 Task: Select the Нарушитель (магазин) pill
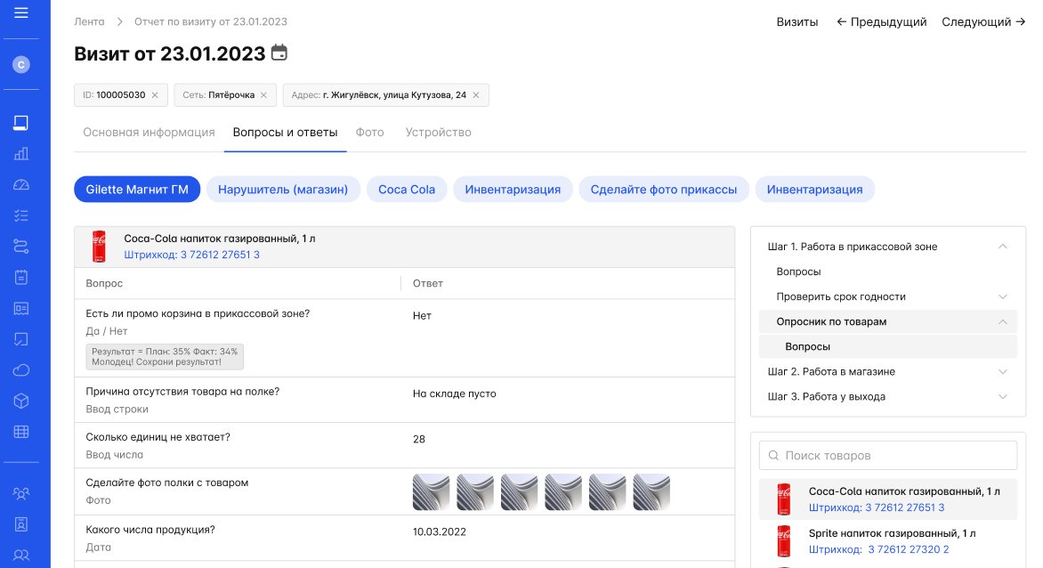pyautogui.click(x=283, y=190)
